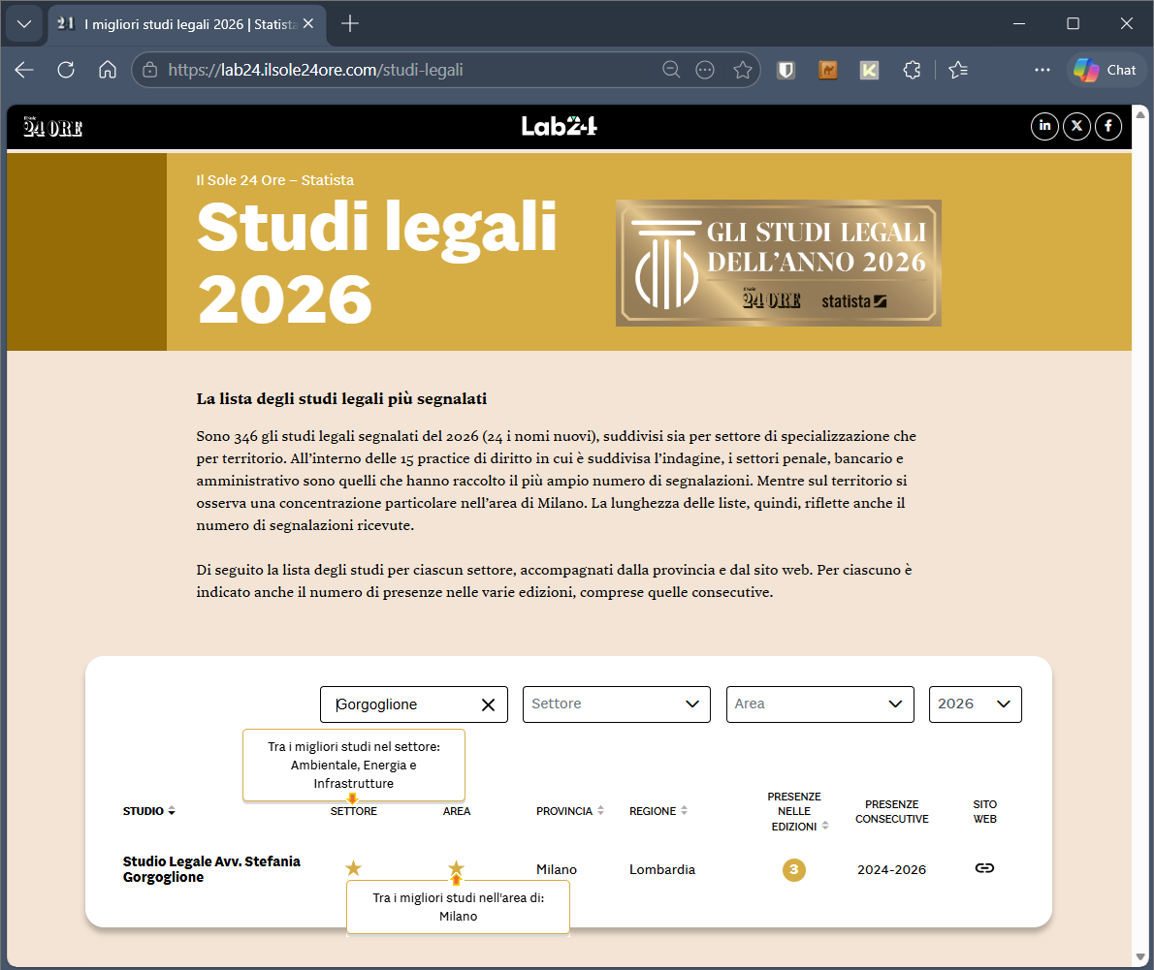This screenshot has width=1154, height=970.
Task: Click the page scrollbar up arrow
Action: coord(1140,114)
